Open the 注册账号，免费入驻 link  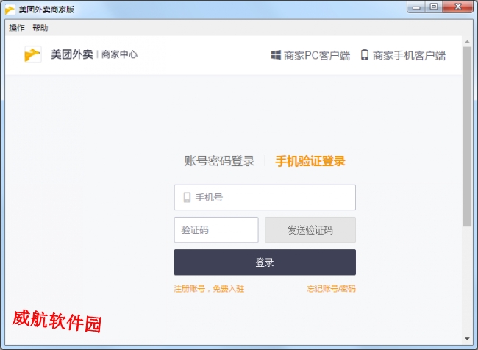[x=209, y=289]
